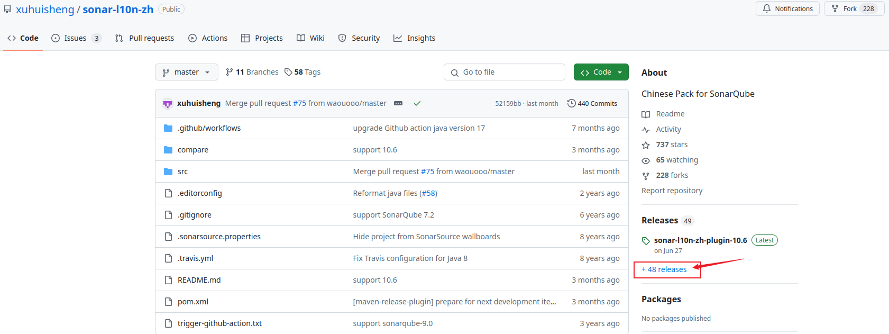Viewport: 889px width, 334px height.
Task: Open xuhuisheng commit author name
Action: point(199,103)
